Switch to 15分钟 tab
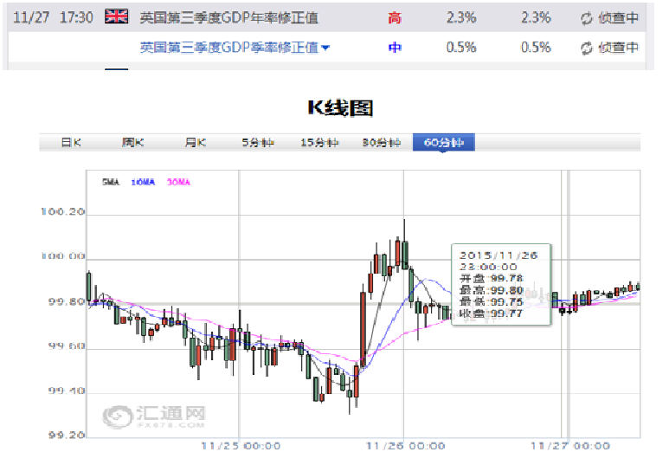 tap(319, 142)
